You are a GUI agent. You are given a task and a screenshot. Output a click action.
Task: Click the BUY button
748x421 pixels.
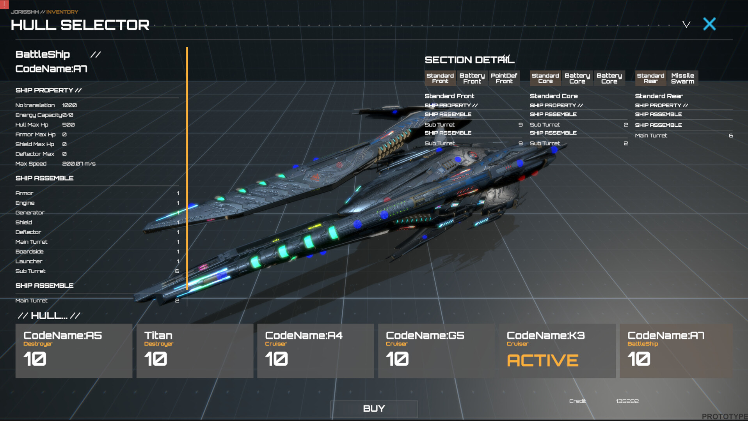[373, 409]
